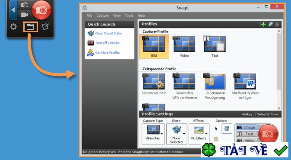Open Snagit window from OneClick panel icon
291x160 pixels.
pos(30,27)
